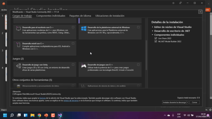Open the Paquetes de idioma tab

[x=80, y=16]
